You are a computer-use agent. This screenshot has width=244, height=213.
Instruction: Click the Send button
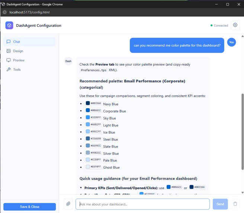coord(220,204)
